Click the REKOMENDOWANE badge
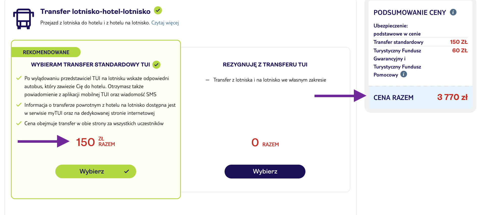The width and height of the screenshot is (482, 215). [x=46, y=52]
